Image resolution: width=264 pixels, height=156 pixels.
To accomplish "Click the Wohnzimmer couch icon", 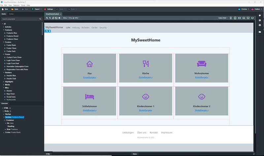I will coord(202,64).
